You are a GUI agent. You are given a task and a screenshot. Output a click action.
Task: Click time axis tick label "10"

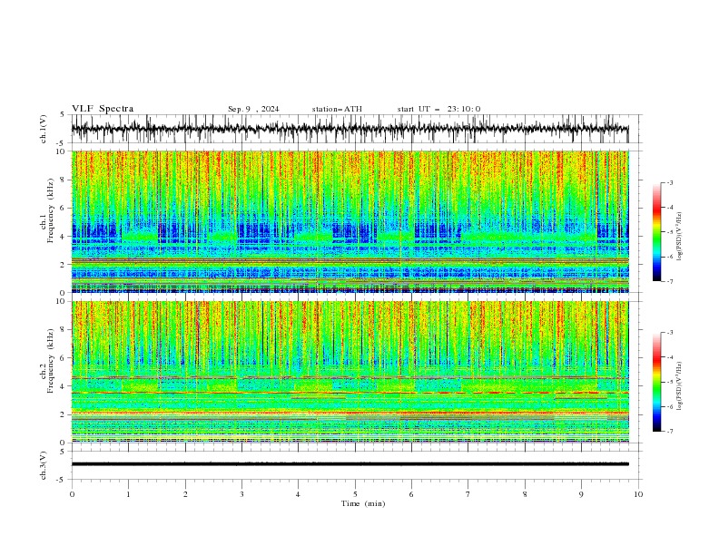pos(638,494)
